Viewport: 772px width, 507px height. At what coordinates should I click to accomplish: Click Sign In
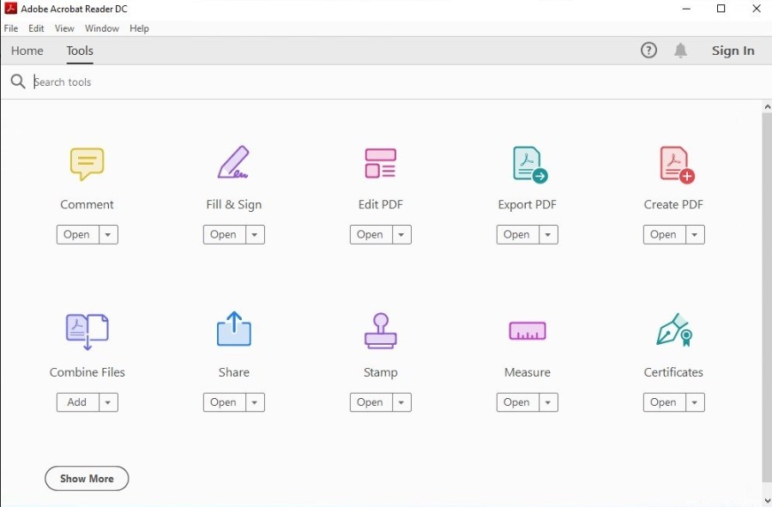click(733, 51)
